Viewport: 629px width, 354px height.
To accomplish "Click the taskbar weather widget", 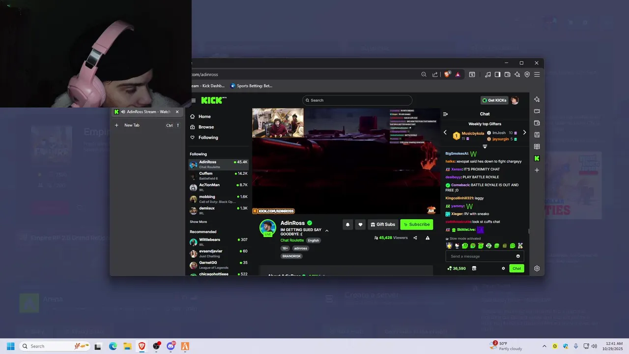I will (505, 346).
